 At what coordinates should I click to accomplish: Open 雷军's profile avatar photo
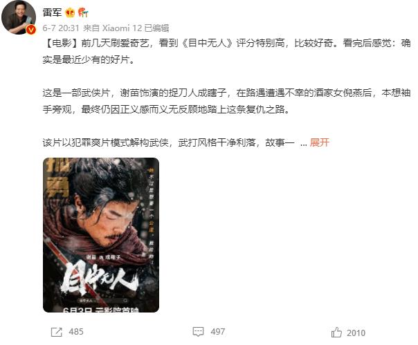point(19,17)
